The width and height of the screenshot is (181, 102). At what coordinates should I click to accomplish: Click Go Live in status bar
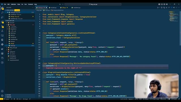(163, 99)
